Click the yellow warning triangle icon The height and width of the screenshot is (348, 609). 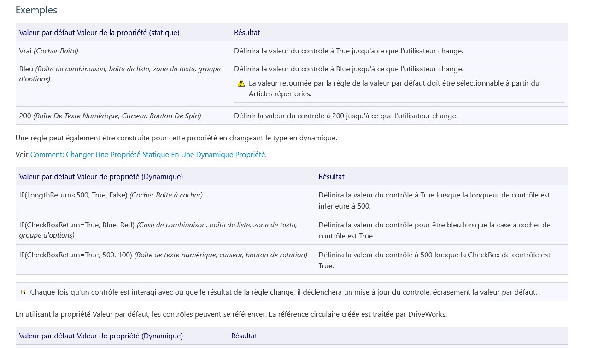[x=241, y=83]
